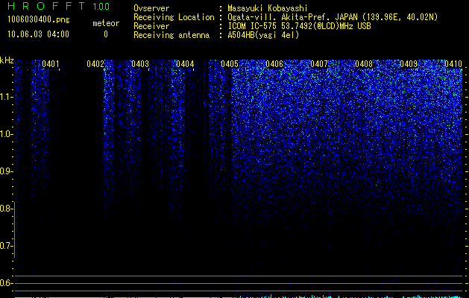The width and height of the screenshot is (469, 298).
Task: Click the 1.1 frequency axis label
Action: [x=5, y=97]
